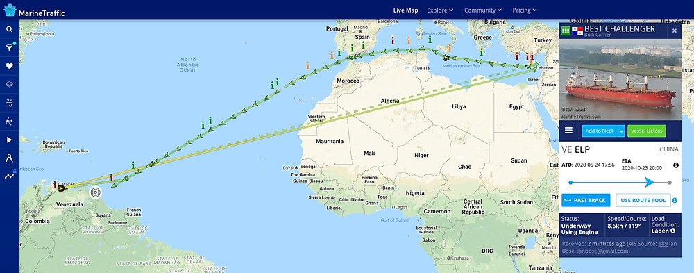
Task: Expand the Community menu
Action: tap(483, 10)
